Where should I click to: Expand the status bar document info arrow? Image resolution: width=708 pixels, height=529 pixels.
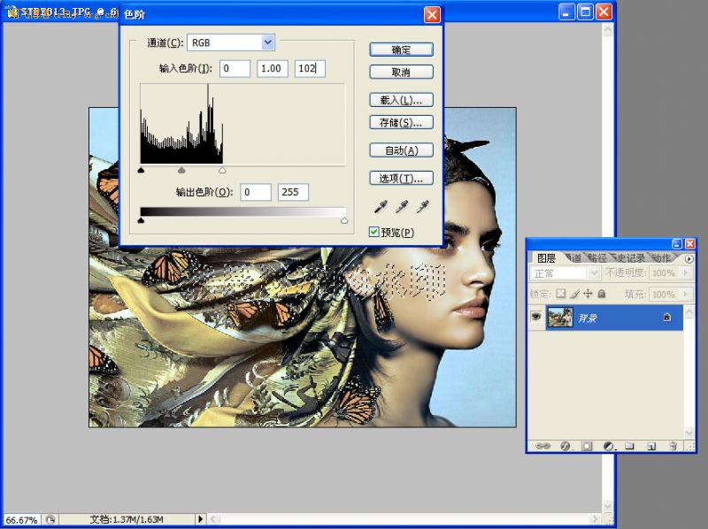point(200,519)
